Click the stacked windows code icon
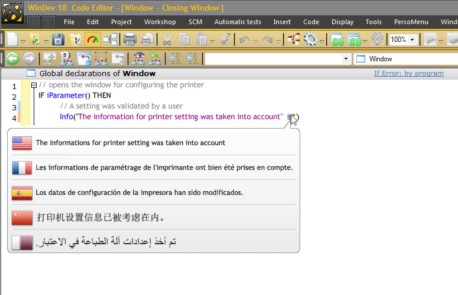The image size is (458, 295). (x=84, y=58)
